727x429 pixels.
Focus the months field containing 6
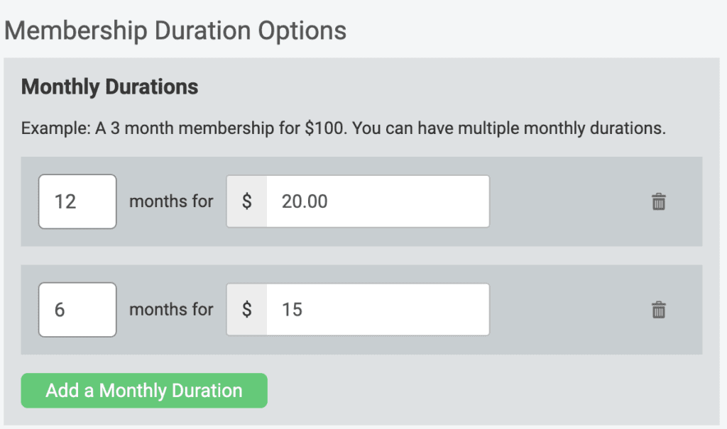(x=77, y=309)
